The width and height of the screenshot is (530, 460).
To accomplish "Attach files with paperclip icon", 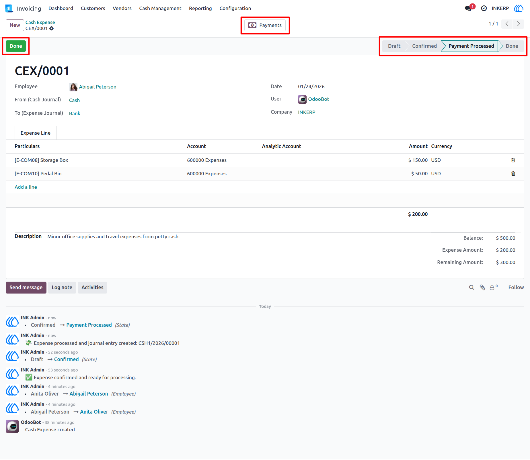I will [x=482, y=287].
